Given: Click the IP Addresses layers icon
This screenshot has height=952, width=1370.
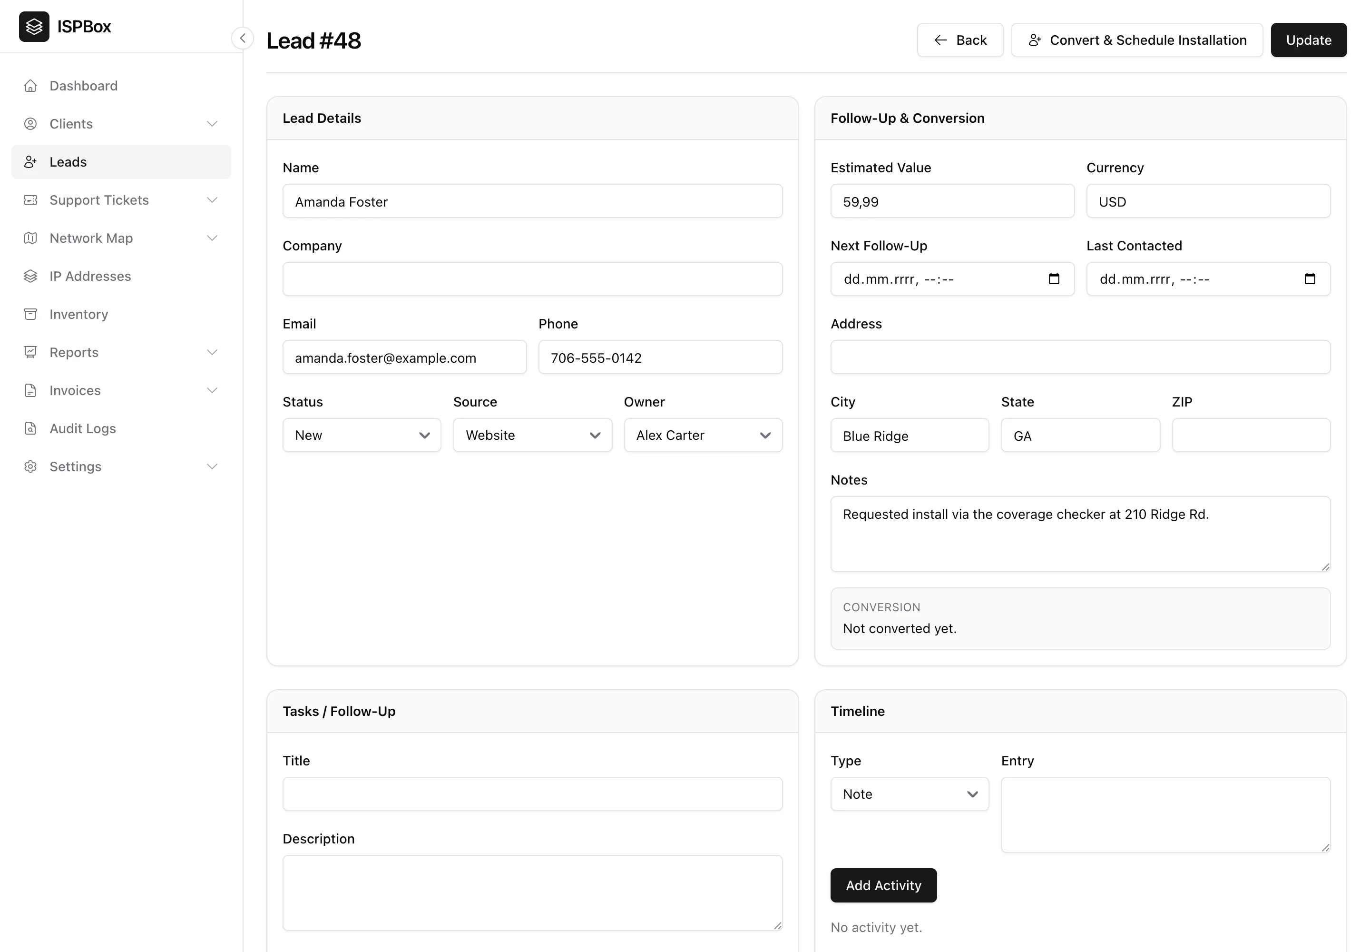Looking at the screenshot, I should coord(30,276).
